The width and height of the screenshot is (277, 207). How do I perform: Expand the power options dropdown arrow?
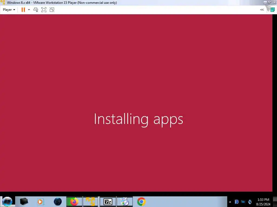point(29,10)
